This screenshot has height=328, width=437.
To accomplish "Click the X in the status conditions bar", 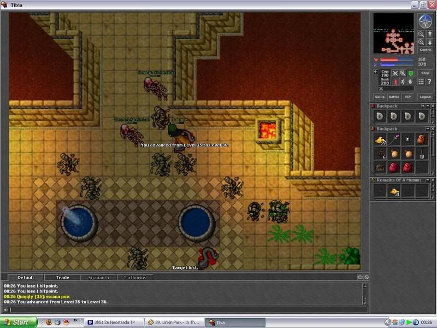I will point(381,89).
